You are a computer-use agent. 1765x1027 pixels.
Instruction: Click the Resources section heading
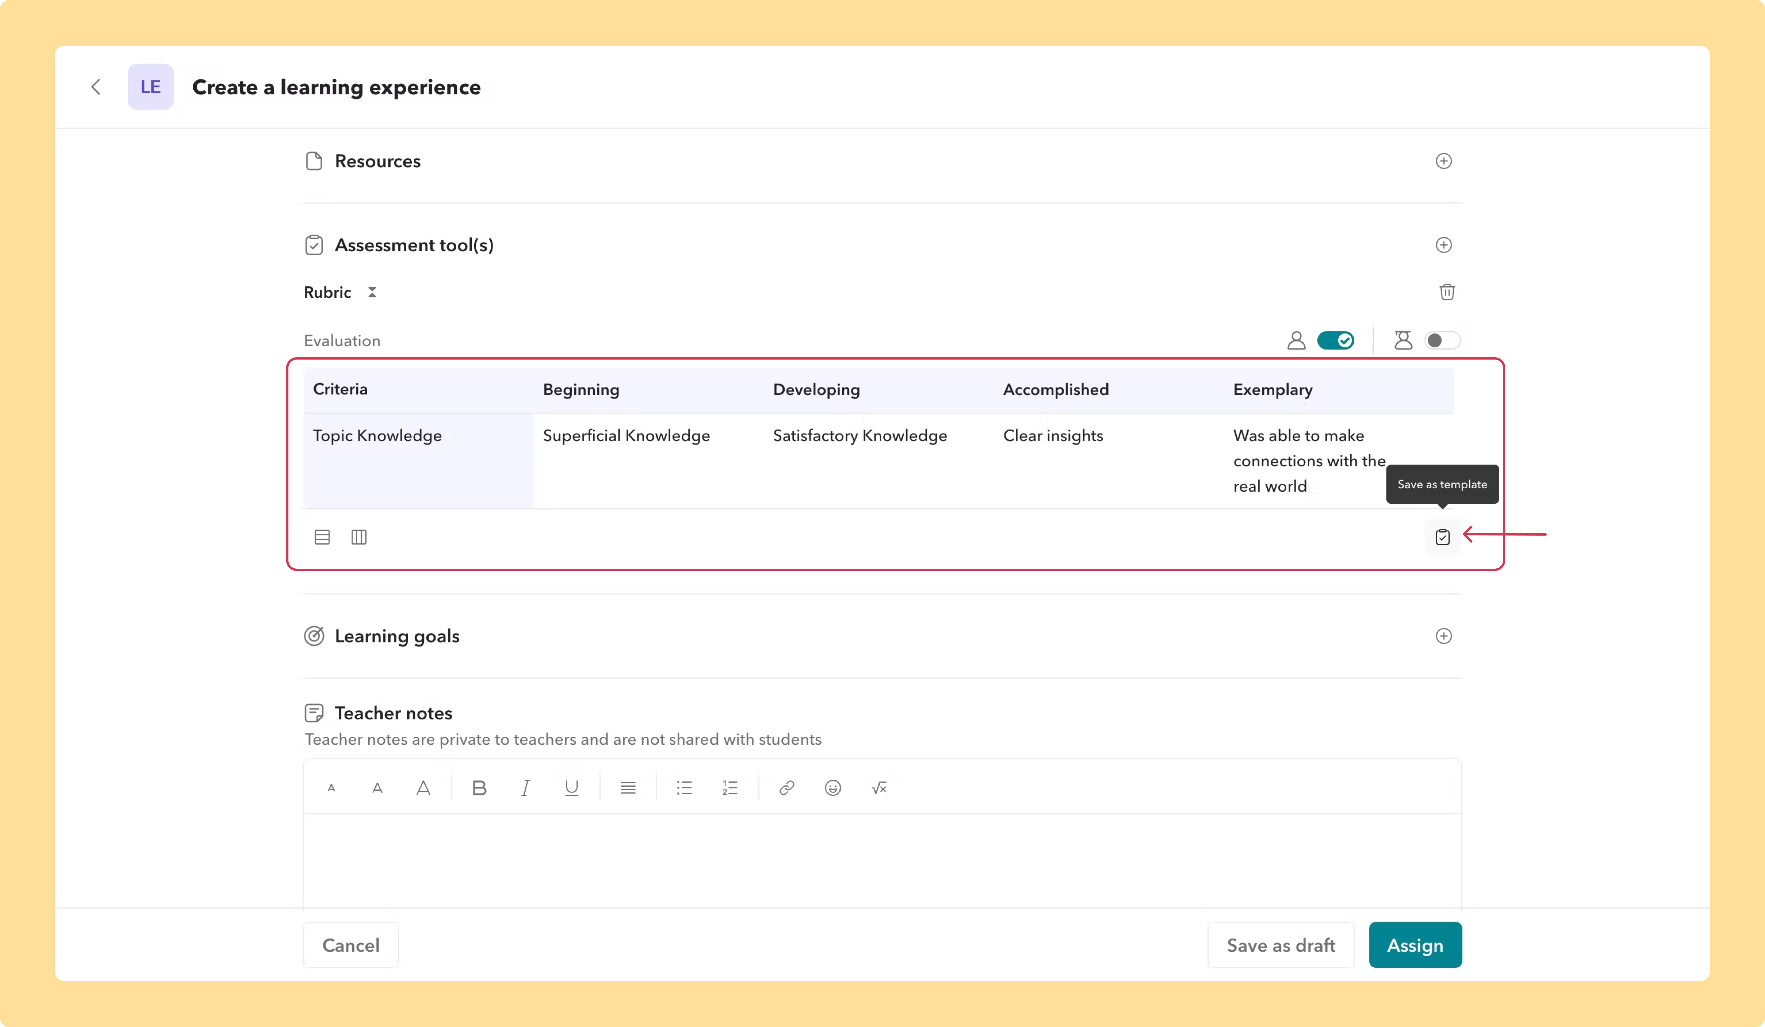(x=377, y=161)
